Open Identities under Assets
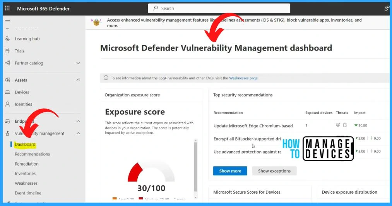The width and height of the screenshot is (392, 206). [x=24, y=104]
